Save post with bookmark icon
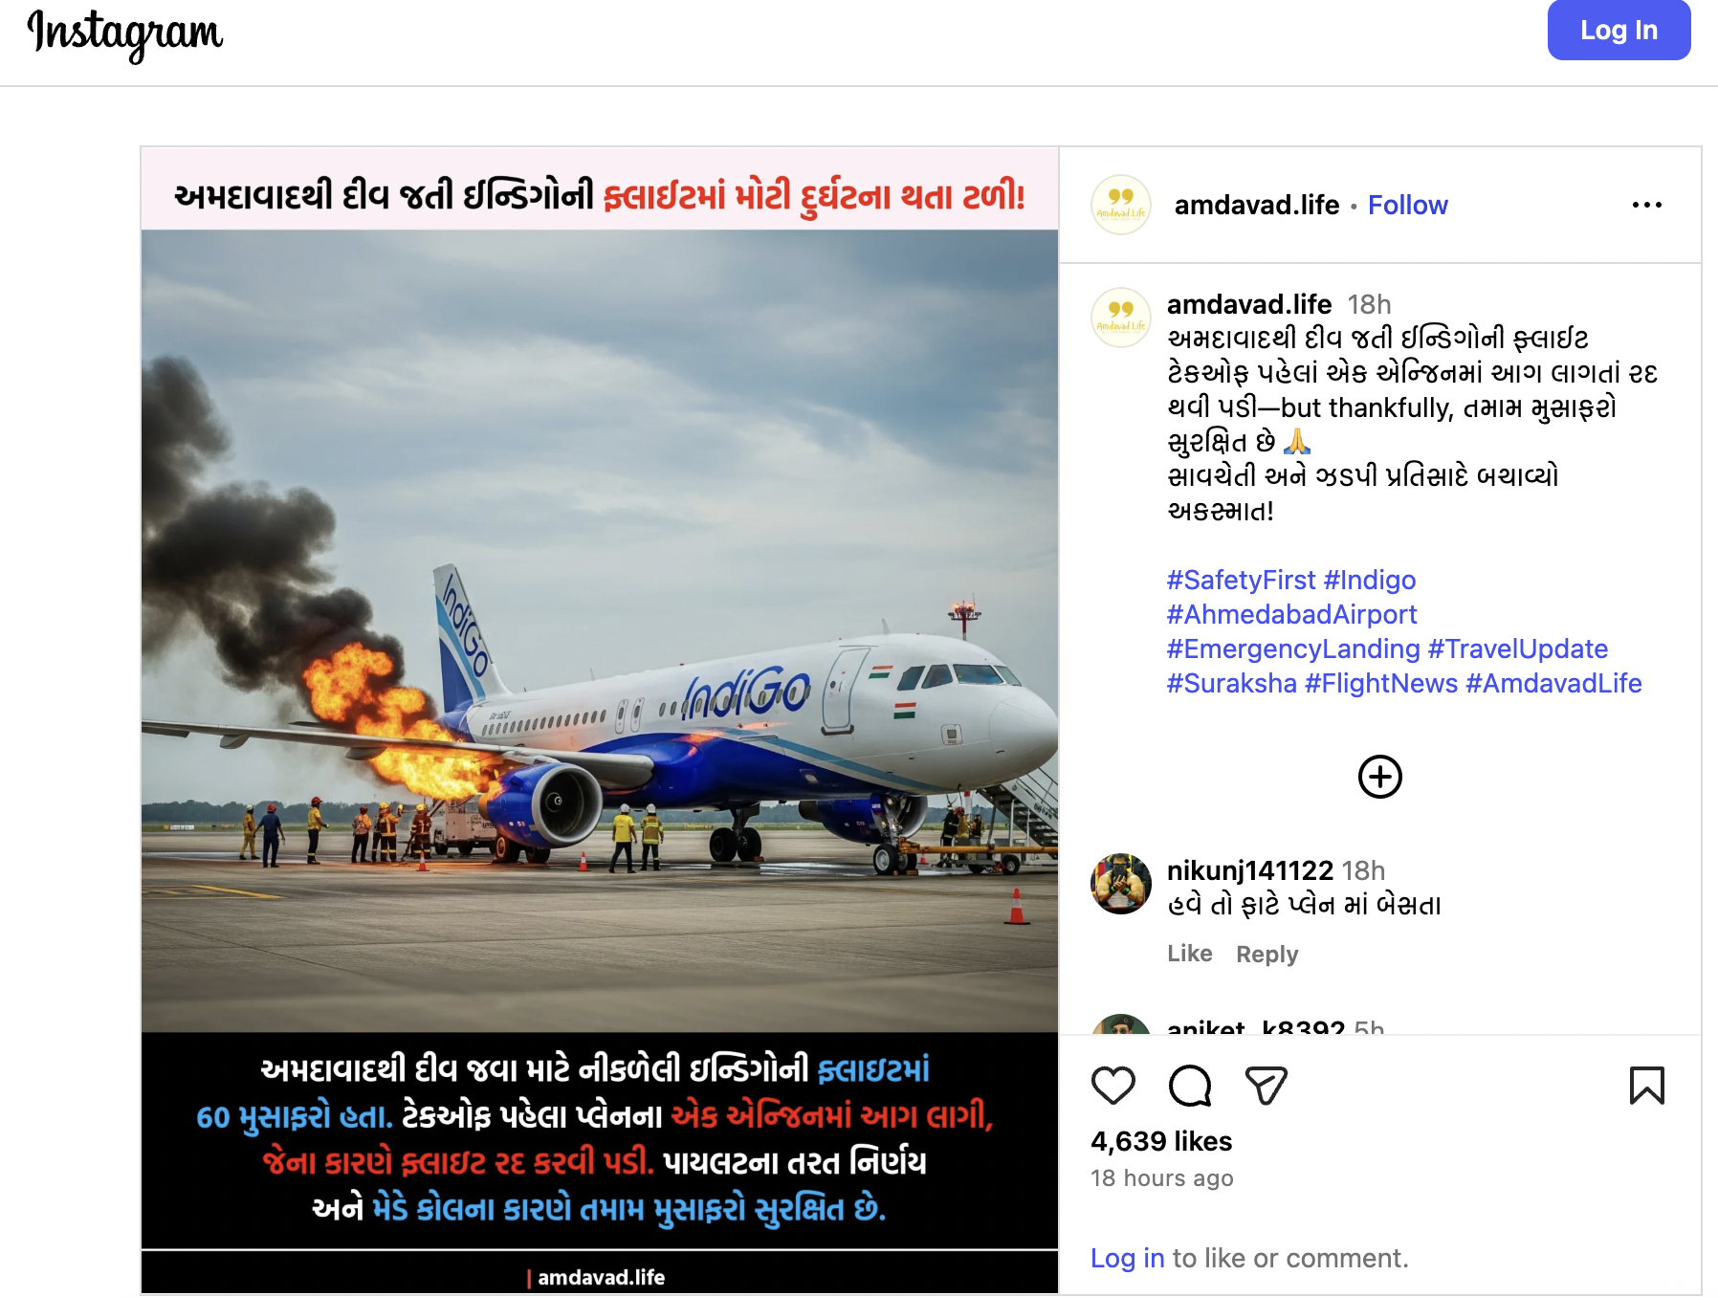 tap(1646, 1086)
